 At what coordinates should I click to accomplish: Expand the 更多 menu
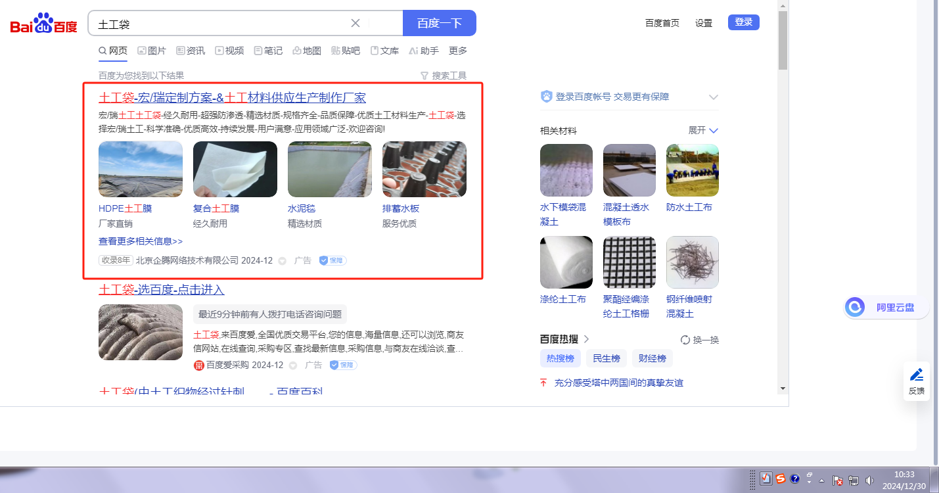(x=458, y=51)
